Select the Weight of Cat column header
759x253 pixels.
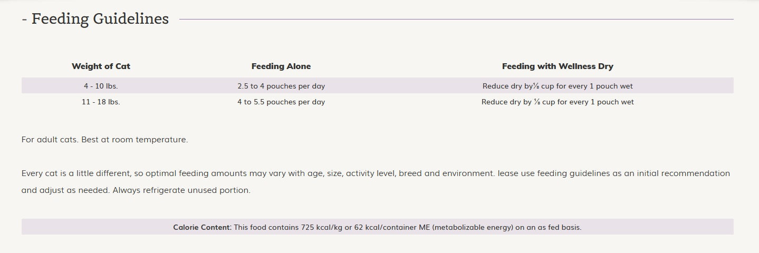pyautogui.click(x=101, y=66)
